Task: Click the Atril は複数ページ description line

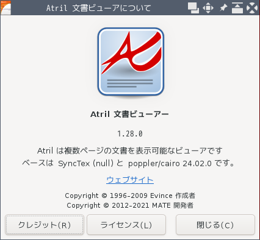Action: (130, 150)
